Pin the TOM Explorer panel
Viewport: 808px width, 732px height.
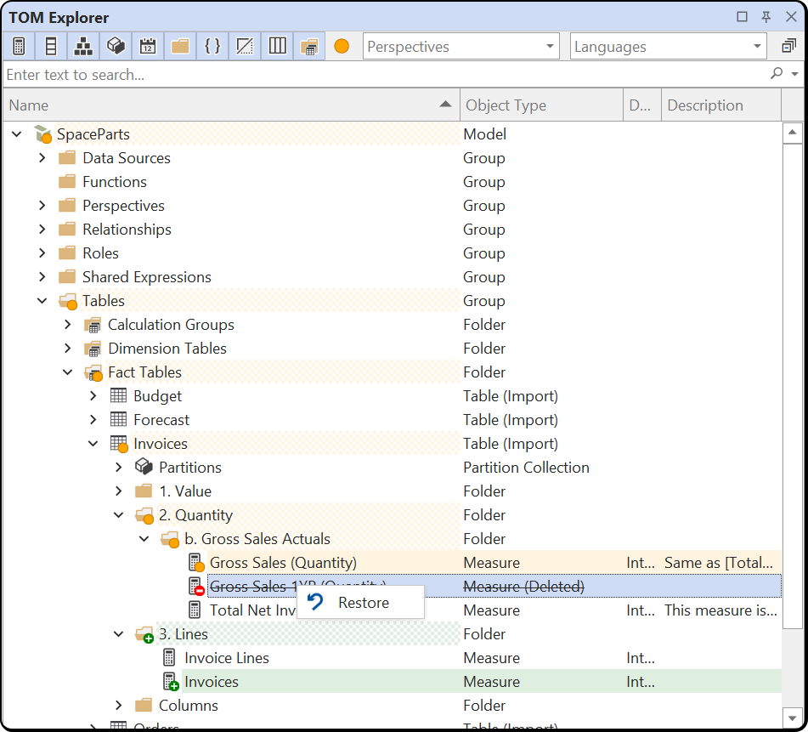point(766,17)
